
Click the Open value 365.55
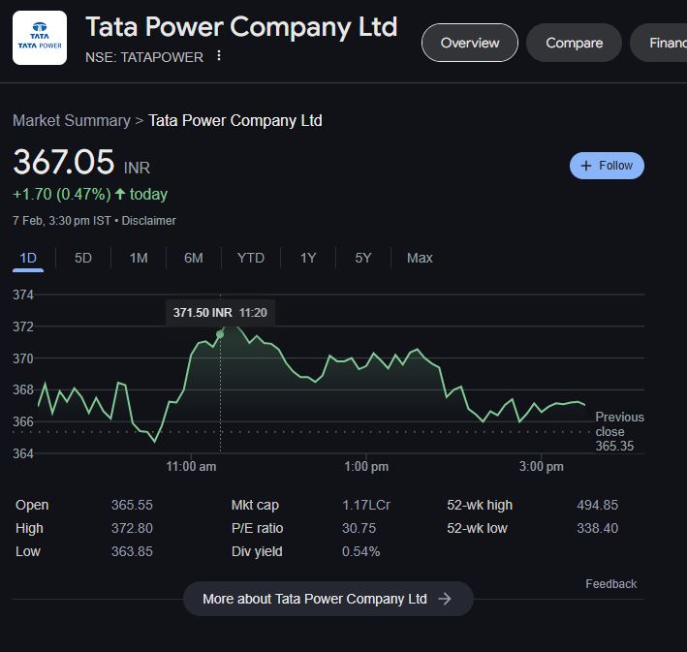(x=132, y=505)
